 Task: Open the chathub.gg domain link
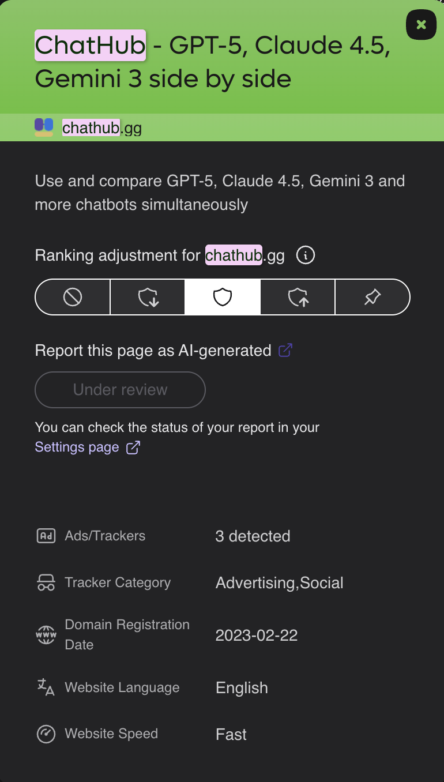(x=102, y=127)
